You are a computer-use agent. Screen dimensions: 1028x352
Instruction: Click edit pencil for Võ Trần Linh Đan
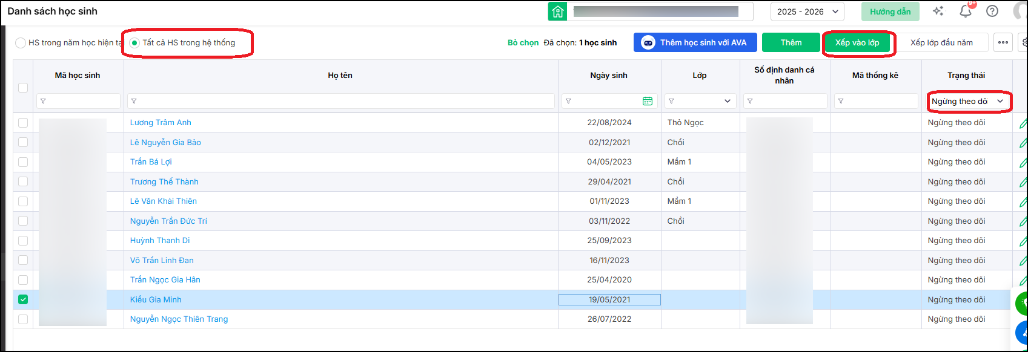pos(1023,261)
